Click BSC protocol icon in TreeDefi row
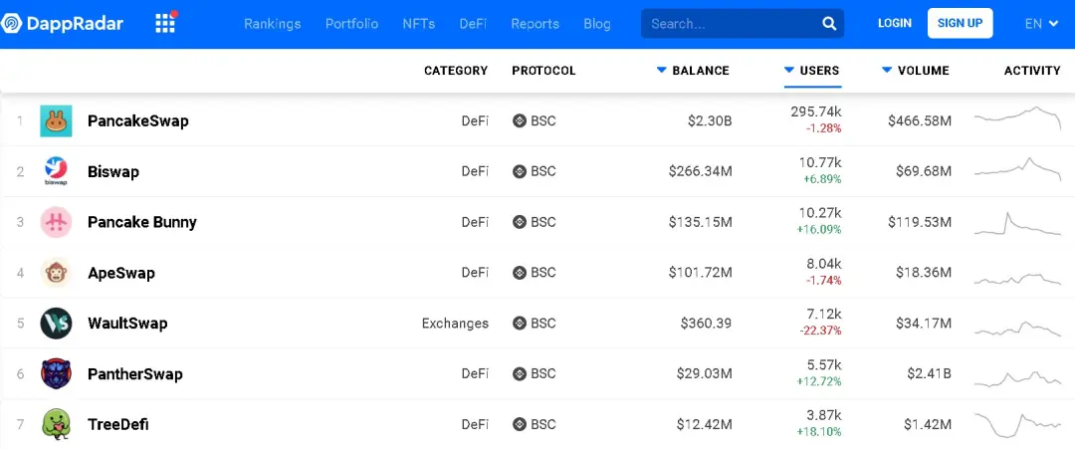Screen dimensions: 1075x449 point(520,424)
